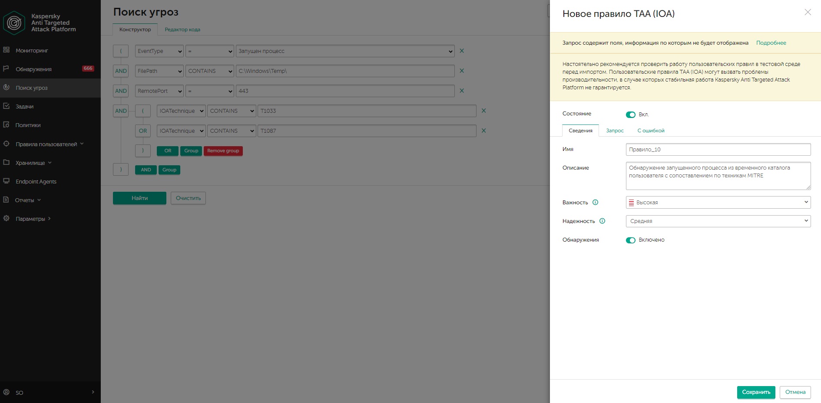Open the Важность dropdown
The height and width of the screenshot is (403, 821).
coord(718,202)
